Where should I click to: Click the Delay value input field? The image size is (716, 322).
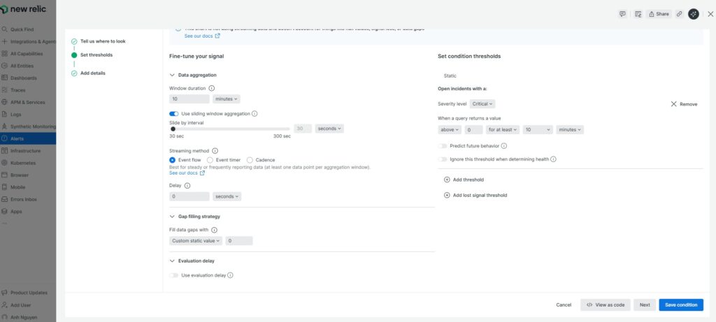coord(189,196)
